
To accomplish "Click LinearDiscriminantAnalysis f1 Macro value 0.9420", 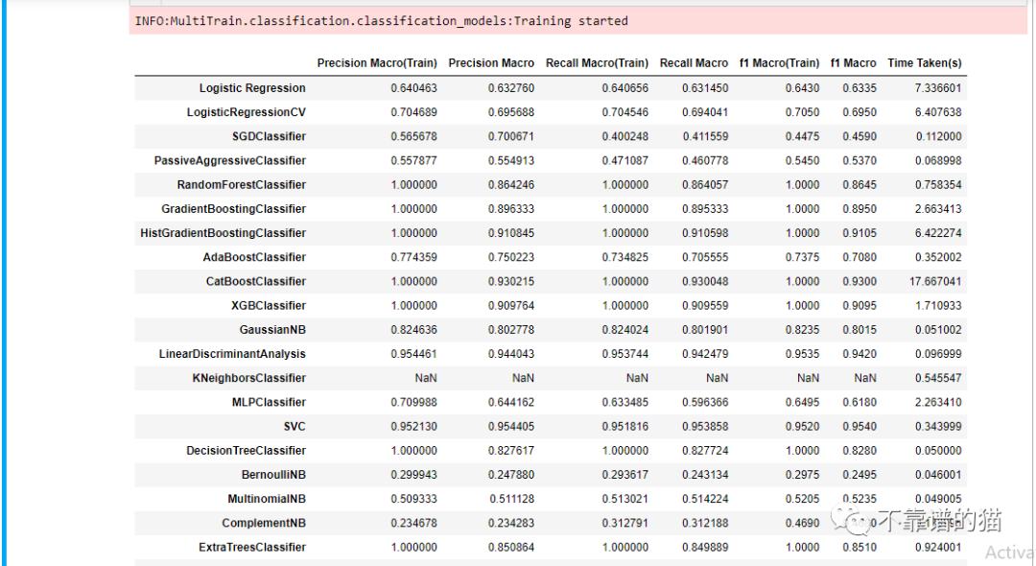I will point(859,354).
